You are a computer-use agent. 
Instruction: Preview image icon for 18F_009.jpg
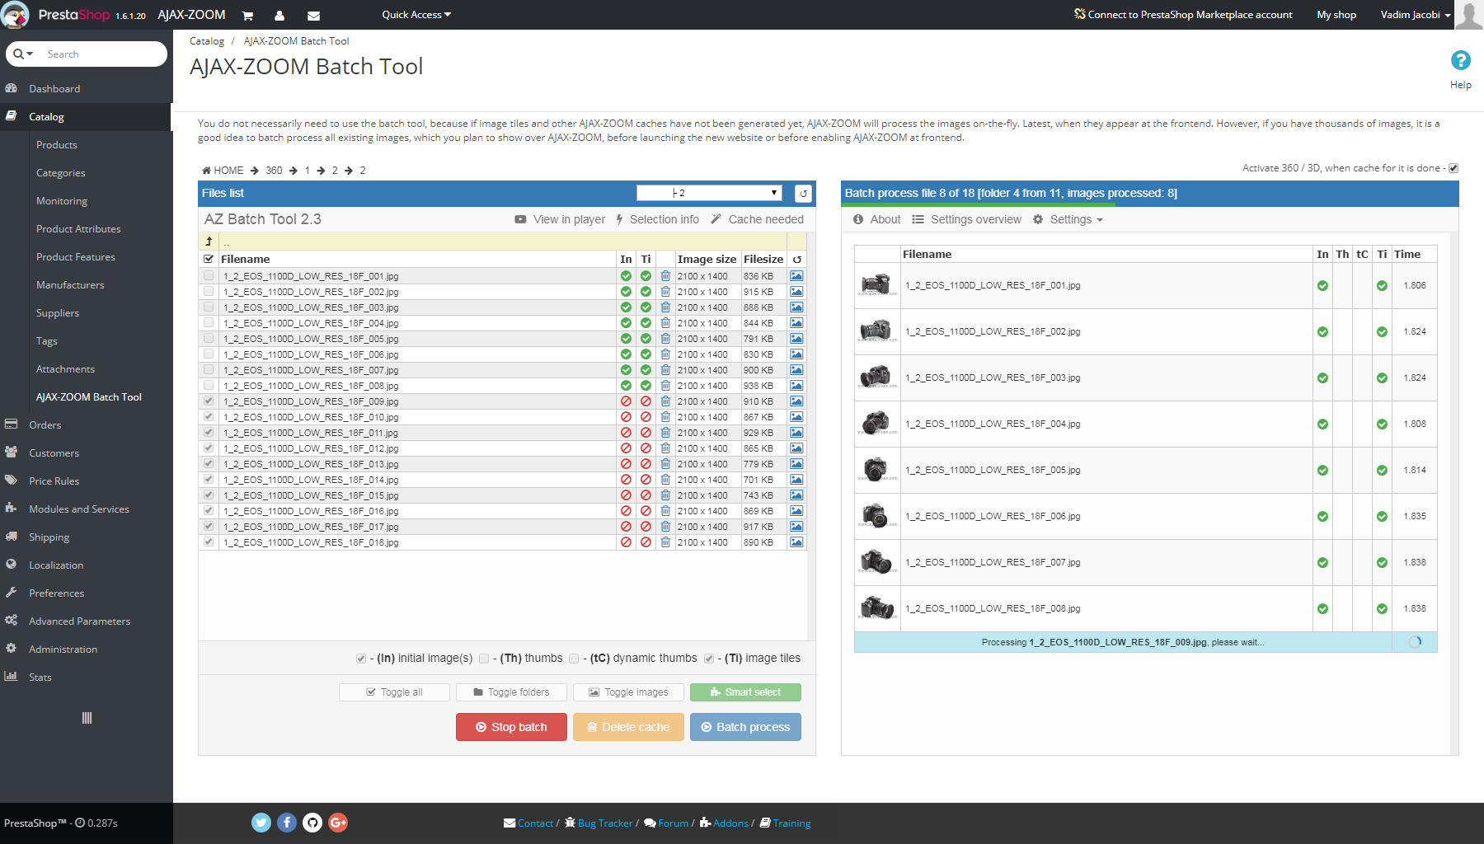(796, 401)
